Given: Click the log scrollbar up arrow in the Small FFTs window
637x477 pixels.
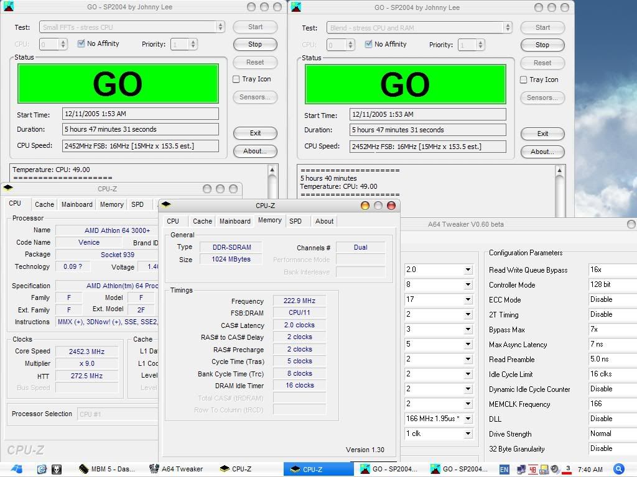Looking at the screenshot, I should click(x=272, y=170).
